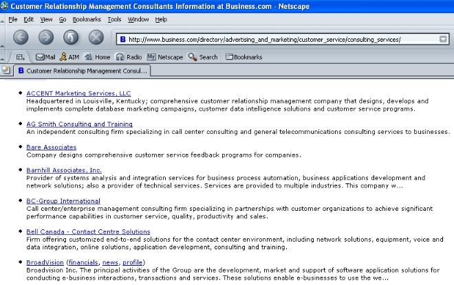
Task: Click the Search magnifier toolbar item
Action: coord(203,57)
